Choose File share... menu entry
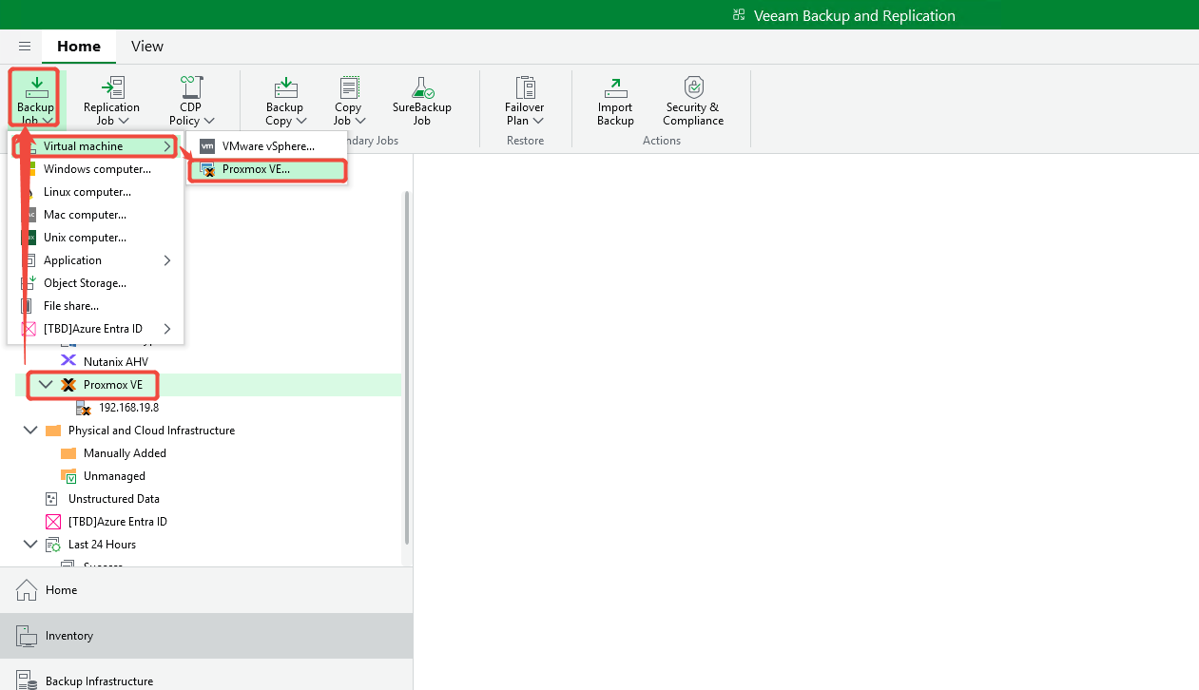The image size is (1199, 690). [95, 306]
